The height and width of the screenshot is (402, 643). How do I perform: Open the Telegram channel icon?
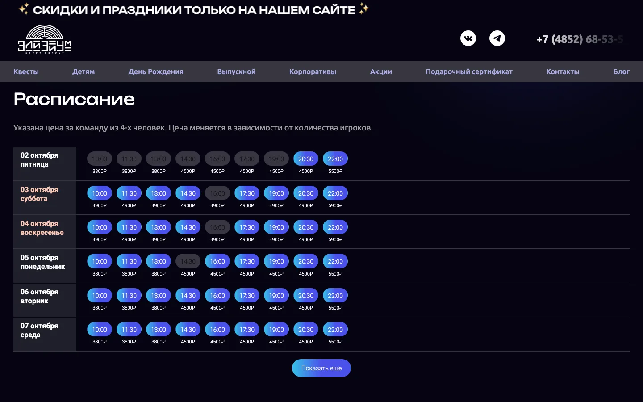tap(497, 38)
